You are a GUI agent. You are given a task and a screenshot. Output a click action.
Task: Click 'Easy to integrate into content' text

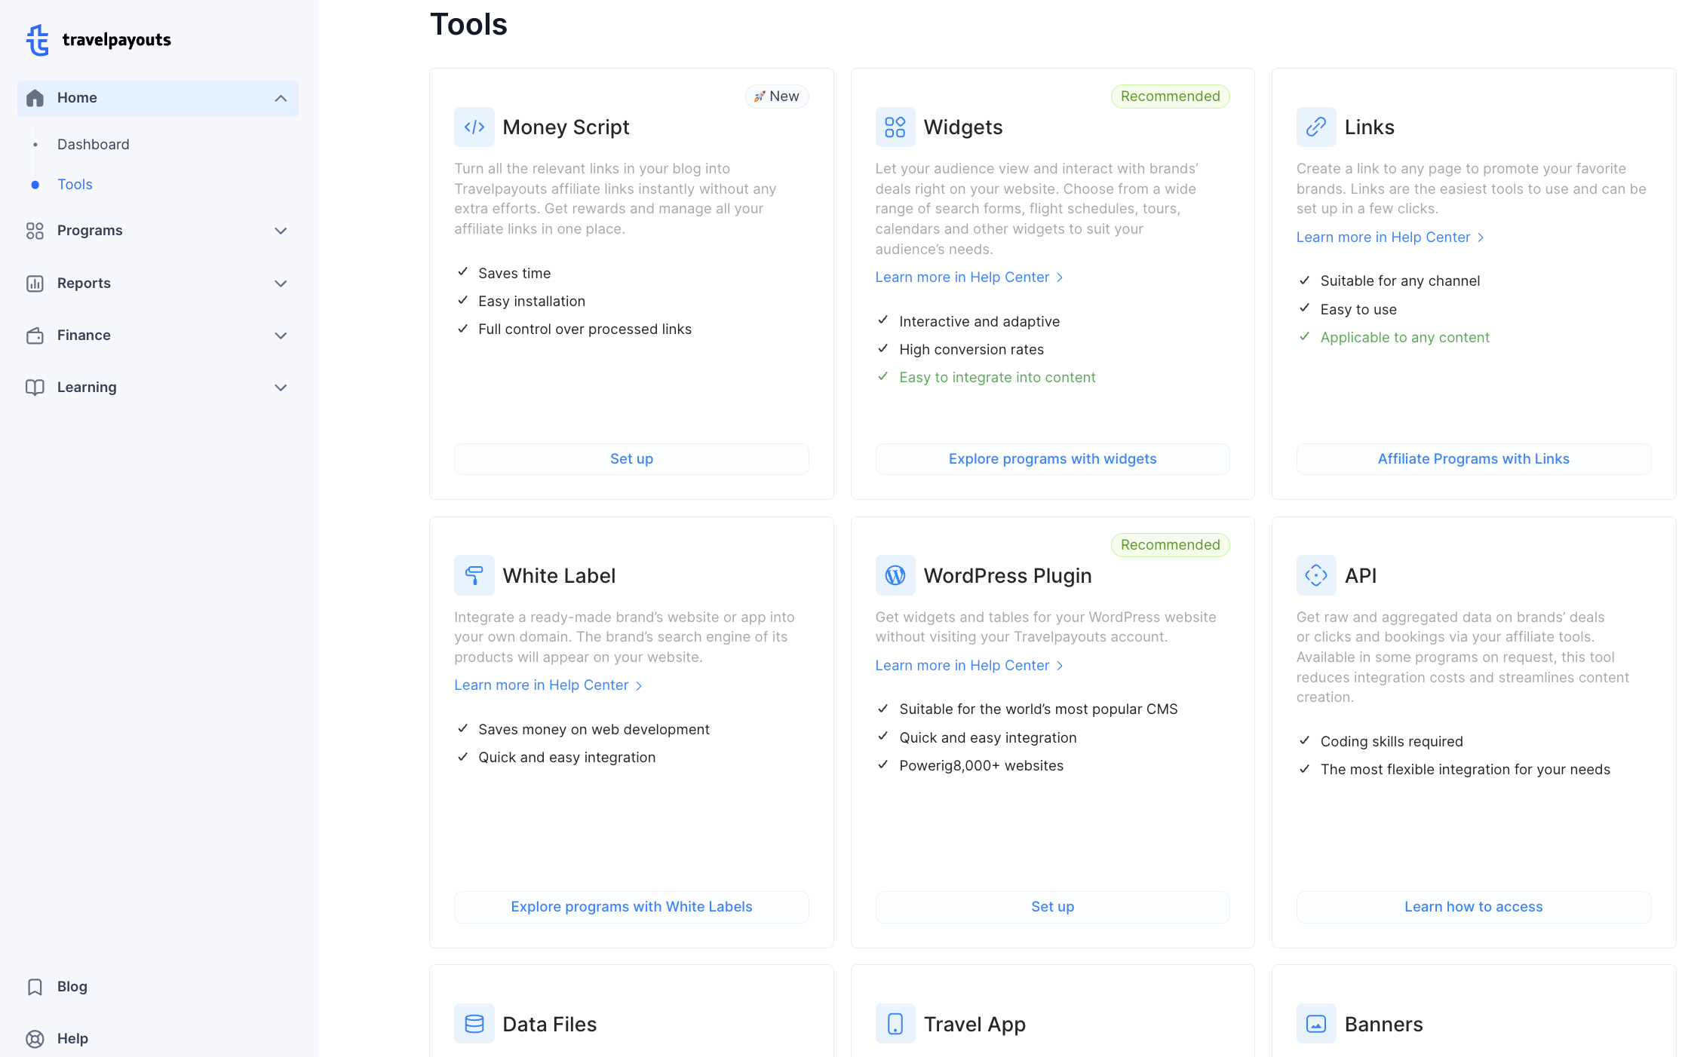pyautogui.click(x=997, y=378)
